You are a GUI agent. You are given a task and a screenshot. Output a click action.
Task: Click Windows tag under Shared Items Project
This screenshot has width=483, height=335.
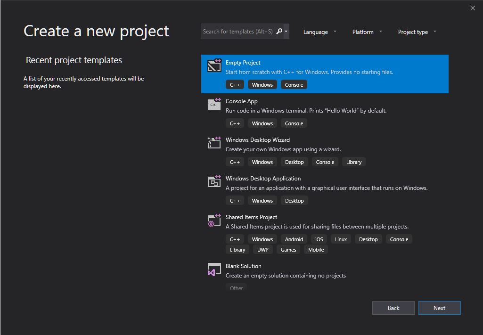pos(262,239)
